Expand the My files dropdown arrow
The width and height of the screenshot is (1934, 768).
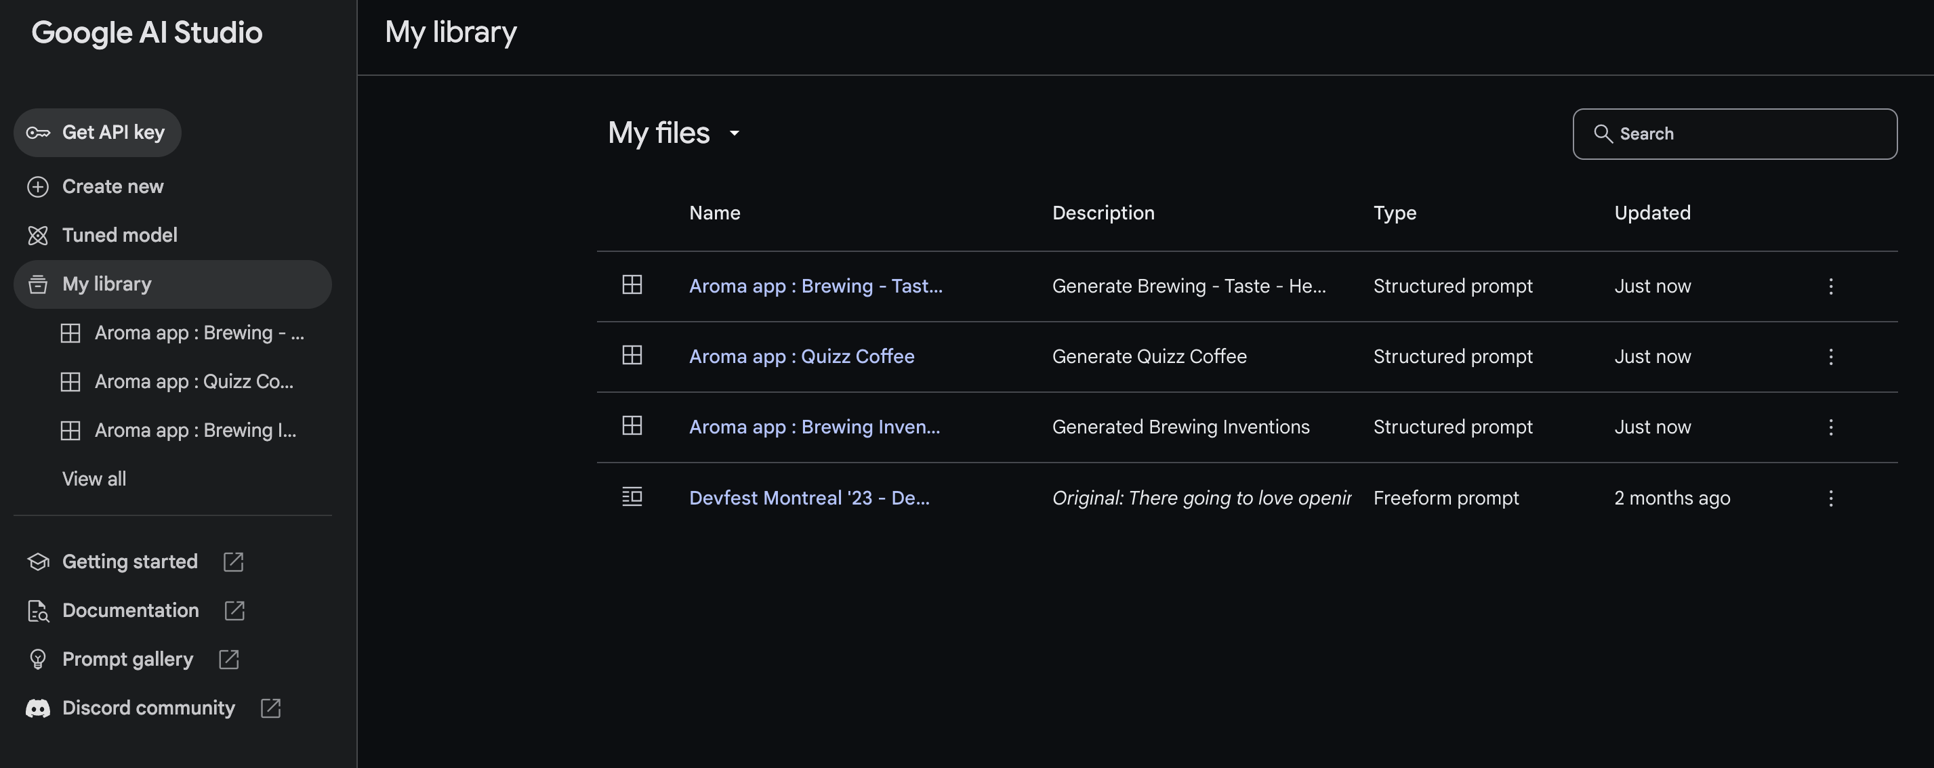(735, 133)
